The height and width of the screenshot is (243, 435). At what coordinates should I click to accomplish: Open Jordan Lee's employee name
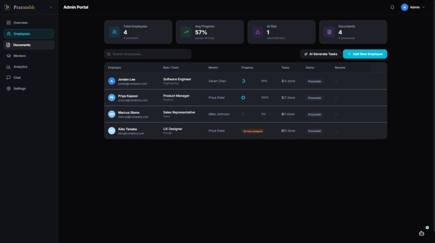tap(126, 79)
